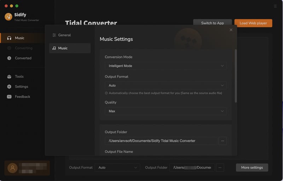Browse for the output folder in Music Settings
This screenshot has width=283, height=181.
coord(223,141)
